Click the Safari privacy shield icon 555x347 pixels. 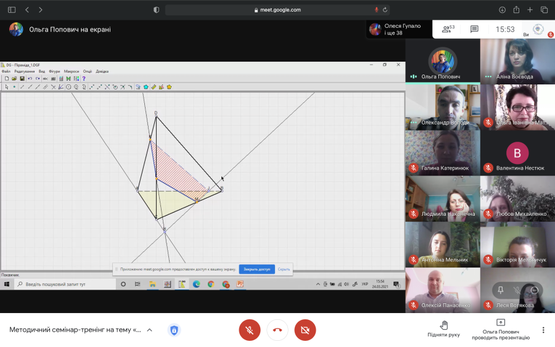157,10
